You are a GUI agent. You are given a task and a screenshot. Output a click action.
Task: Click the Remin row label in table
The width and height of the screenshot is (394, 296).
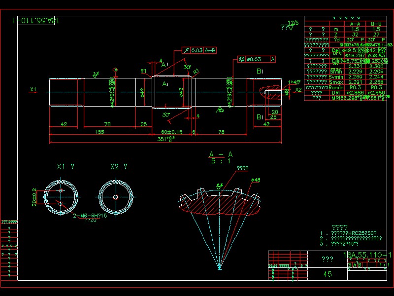pyautogui.click(x=336, y=87)
